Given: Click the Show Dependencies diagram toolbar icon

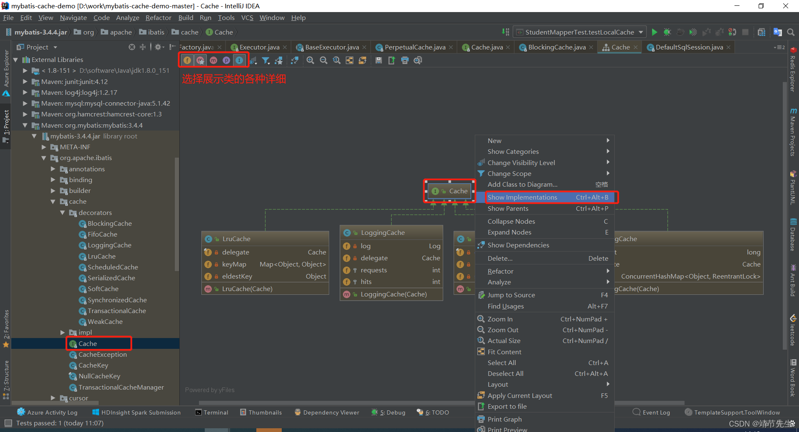Looking at the screenshot, I should tap(295, 60).
